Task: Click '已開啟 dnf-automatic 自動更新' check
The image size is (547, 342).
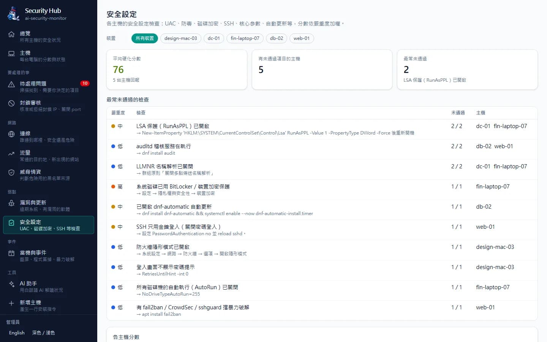Action: coord(174,207)
